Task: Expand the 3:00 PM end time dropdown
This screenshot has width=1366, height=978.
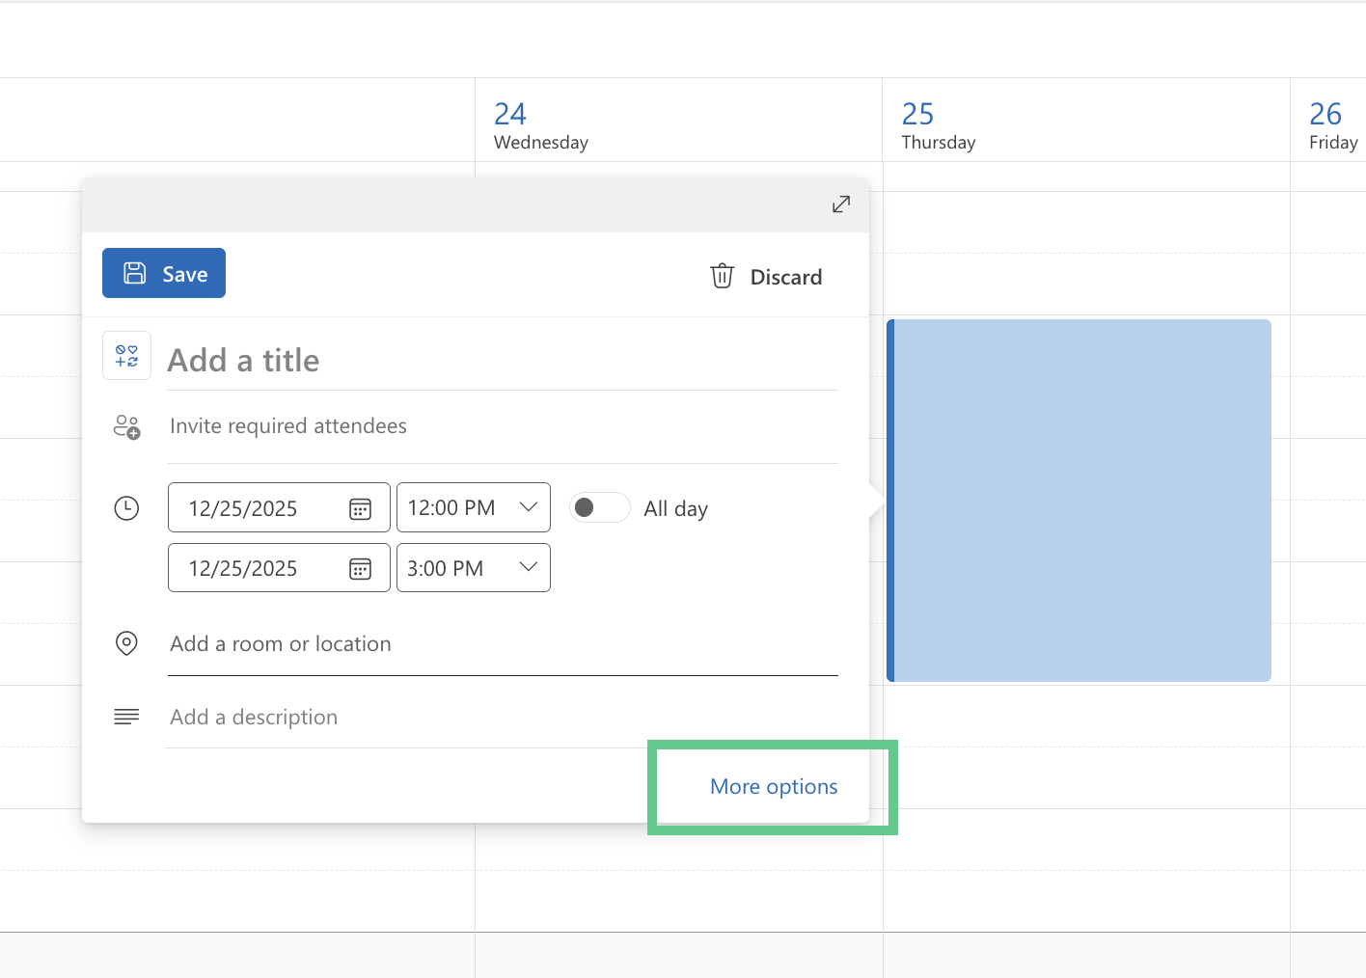Action: 528,567
